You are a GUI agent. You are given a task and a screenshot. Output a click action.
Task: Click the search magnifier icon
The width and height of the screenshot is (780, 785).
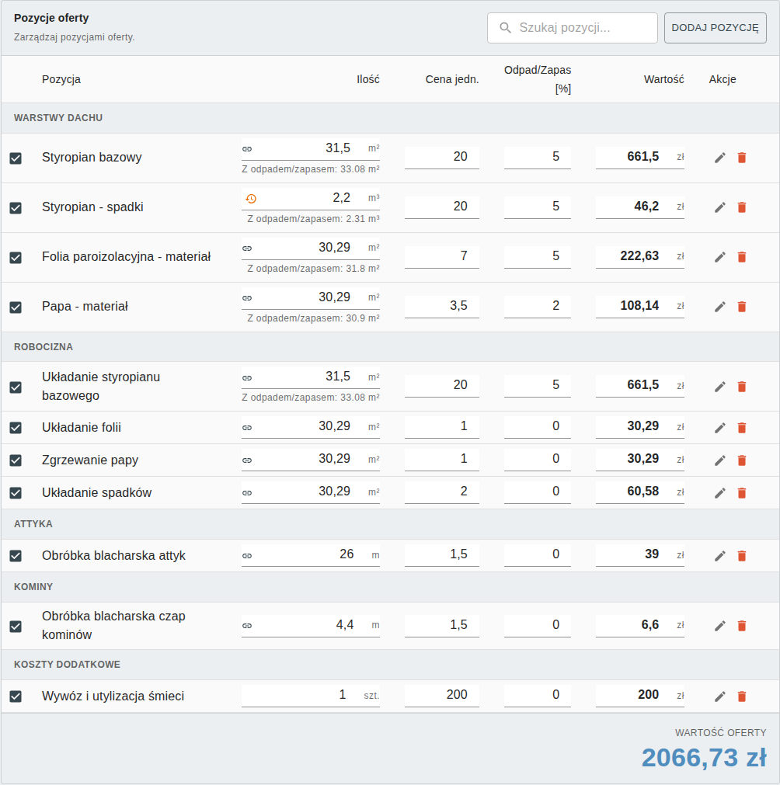tap(506, 27)
